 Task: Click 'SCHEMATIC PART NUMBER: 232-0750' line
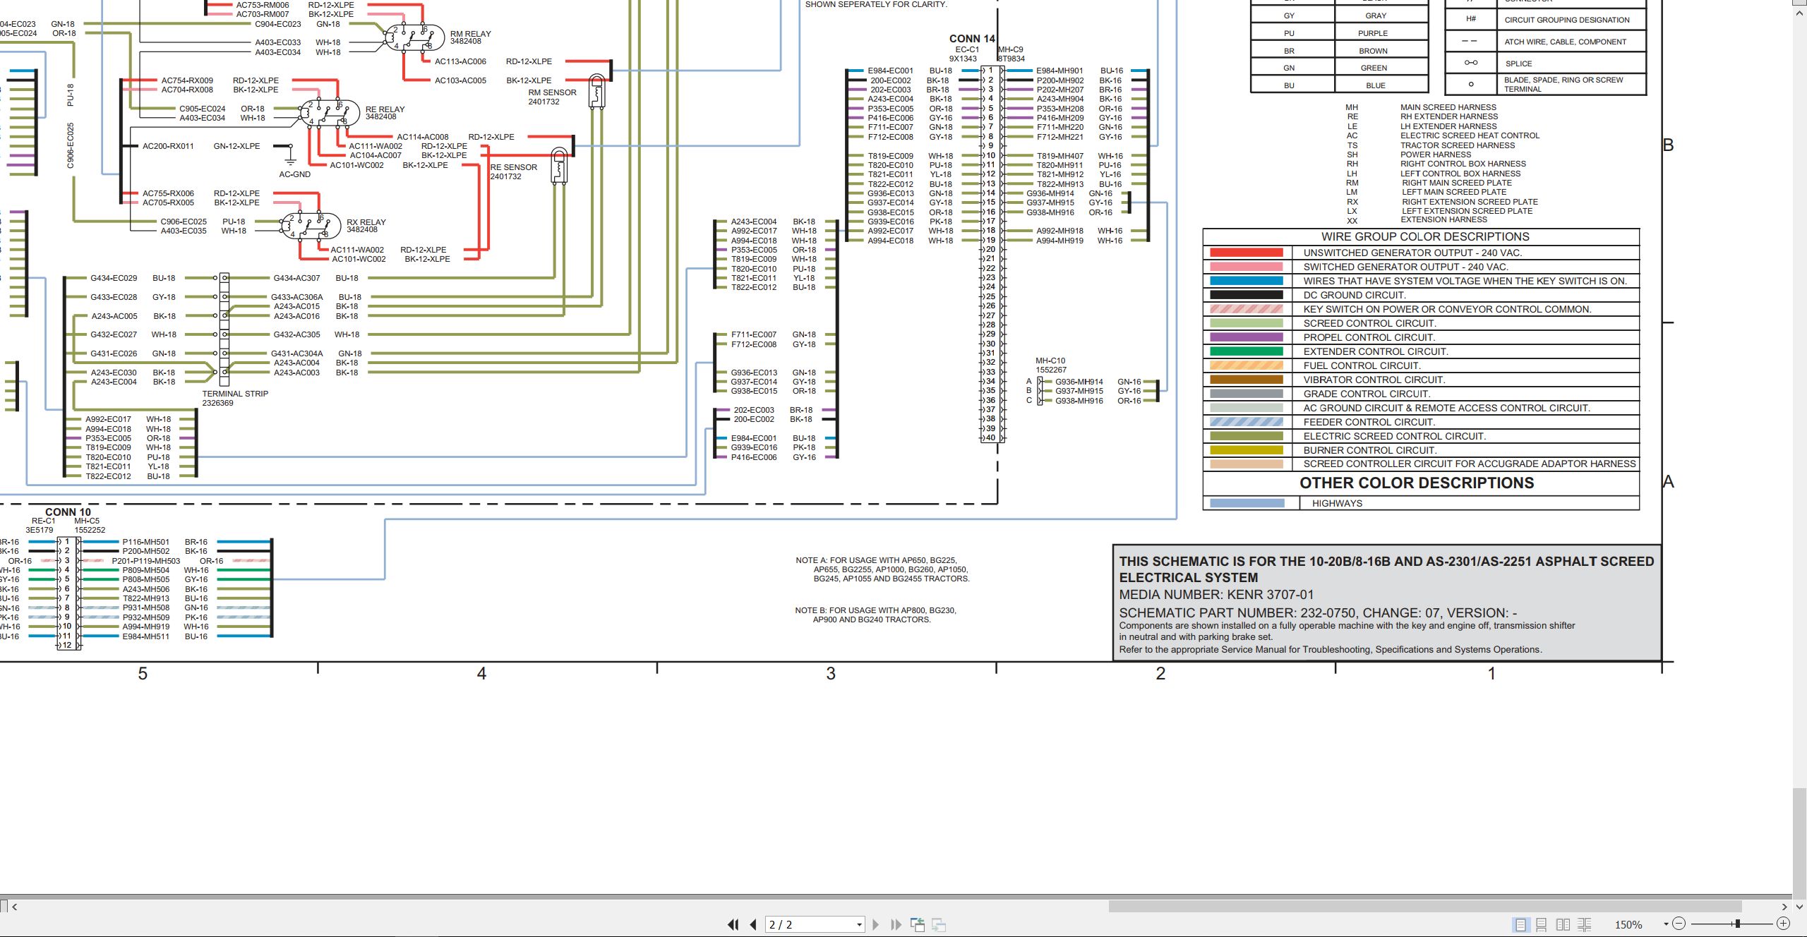point(1318,613)
